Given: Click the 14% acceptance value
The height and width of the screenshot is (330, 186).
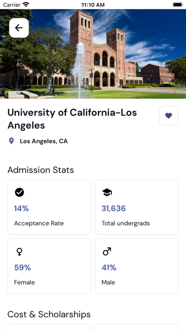Looking at the screenshot, I should pyautogui.click(x=21, y=209).
